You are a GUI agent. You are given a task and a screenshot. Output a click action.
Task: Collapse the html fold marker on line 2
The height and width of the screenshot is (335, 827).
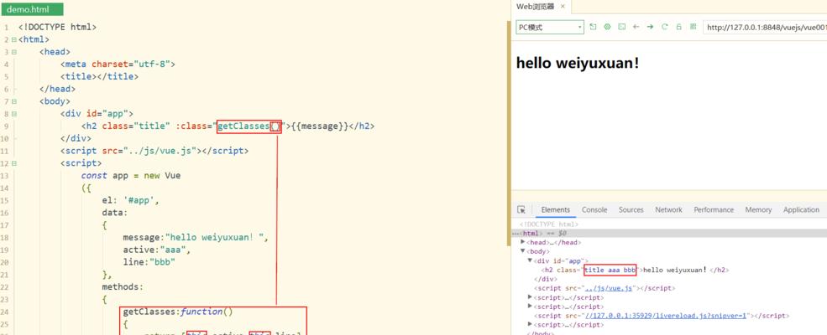coord(13,39)
